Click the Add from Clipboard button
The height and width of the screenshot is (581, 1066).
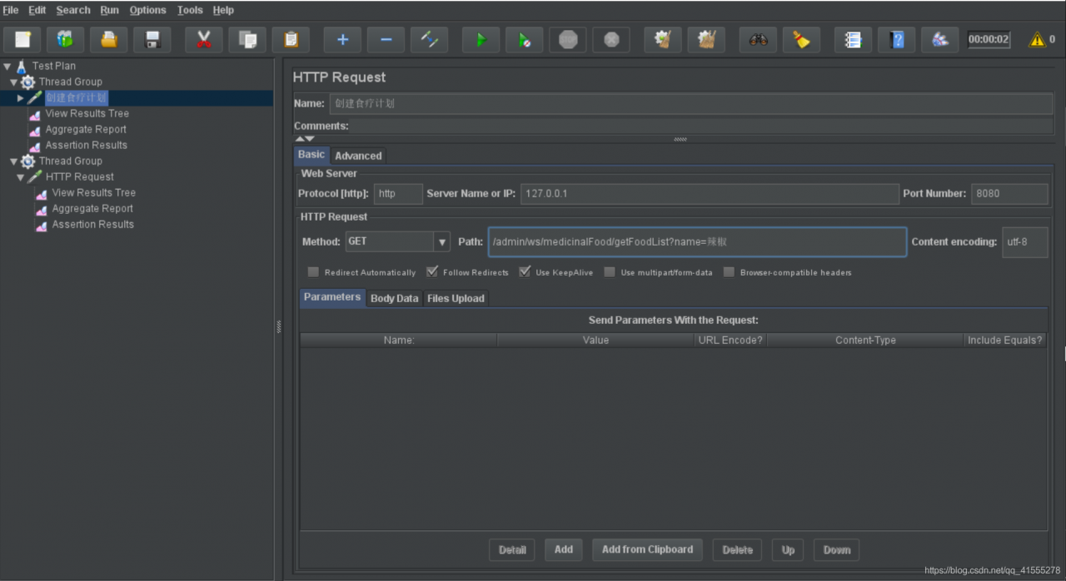(647, 549)
